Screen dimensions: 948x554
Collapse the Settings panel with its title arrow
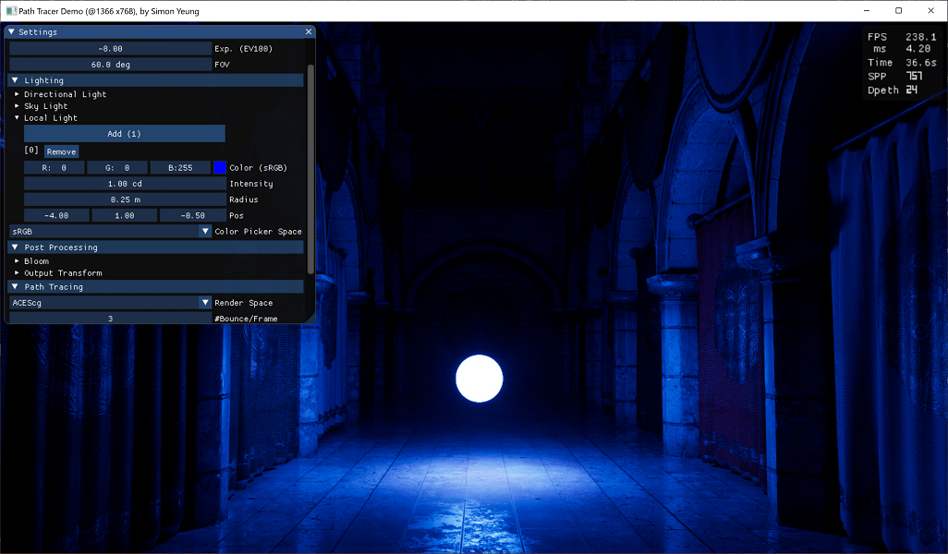point(11,31)
